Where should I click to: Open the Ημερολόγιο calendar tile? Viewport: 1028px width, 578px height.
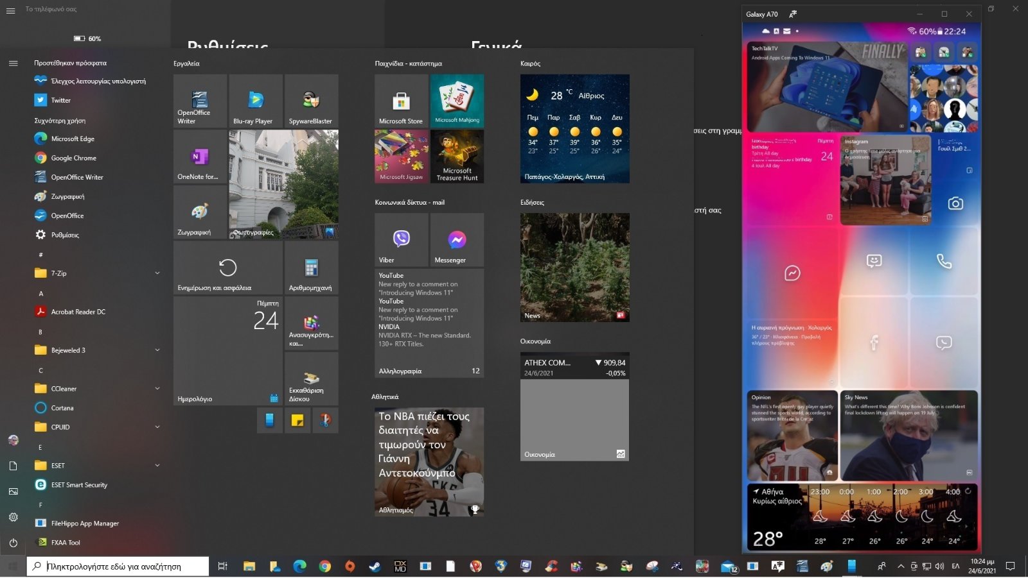point(228,351)
